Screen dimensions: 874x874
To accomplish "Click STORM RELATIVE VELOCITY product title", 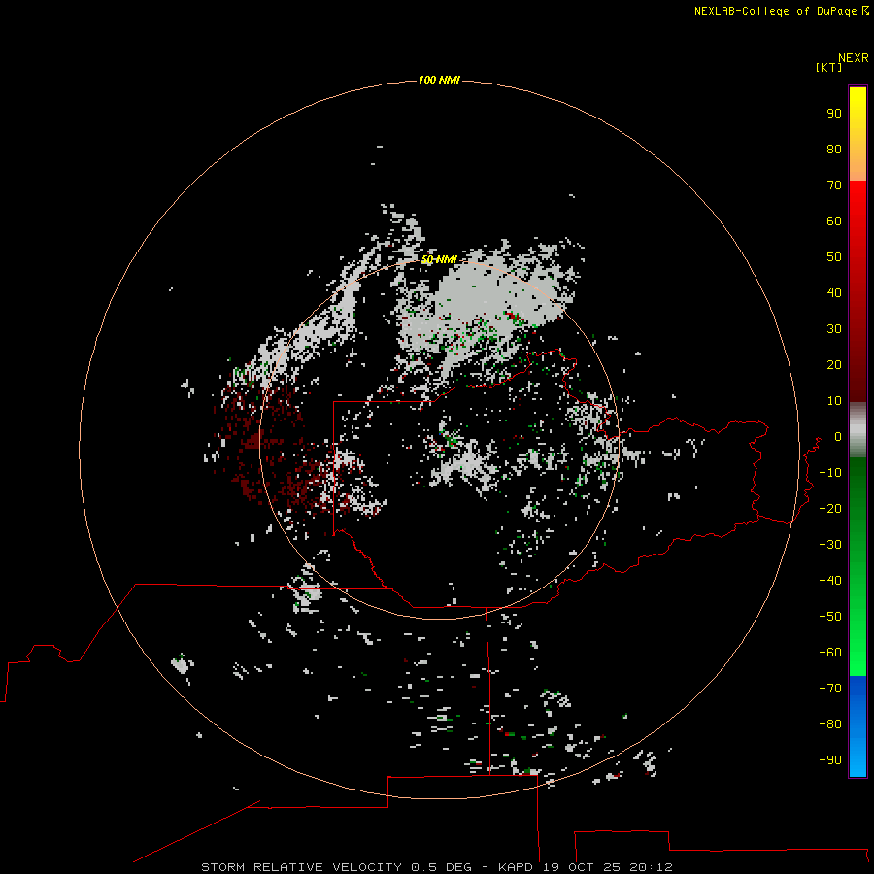I will point(302,867).
